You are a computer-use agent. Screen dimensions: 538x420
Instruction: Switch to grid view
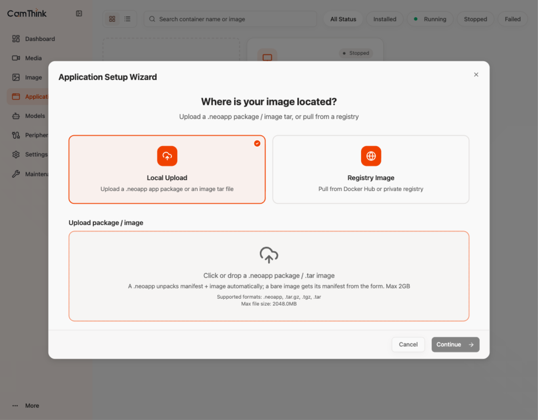[112, 19]
